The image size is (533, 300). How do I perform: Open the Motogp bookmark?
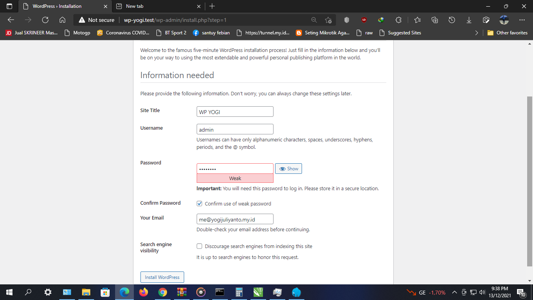(x=77, y=33)
